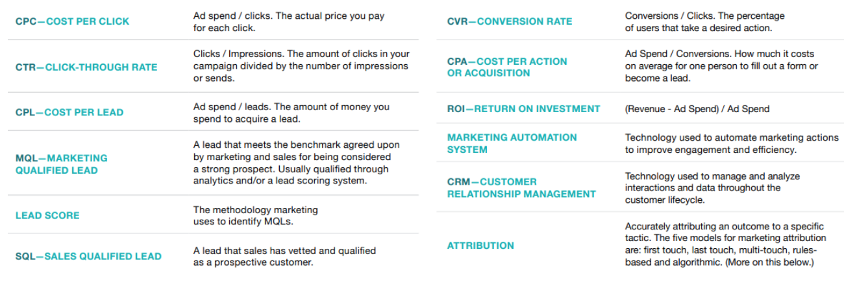844x289 pixels.
Task: Select the SQL—Sales Qualified Lead term
Action: (88, 256)
